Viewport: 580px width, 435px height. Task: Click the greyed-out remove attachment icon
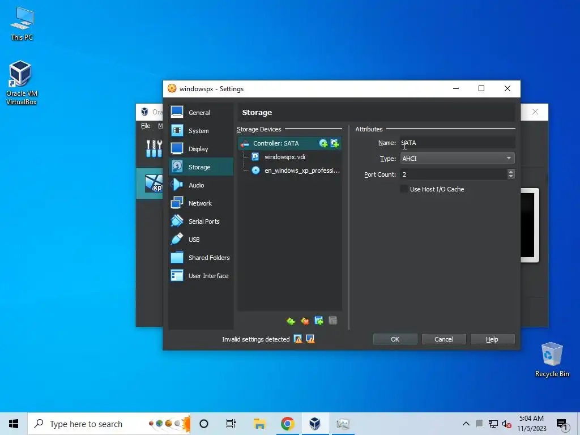pyautogui.click(x=333, y=321)
